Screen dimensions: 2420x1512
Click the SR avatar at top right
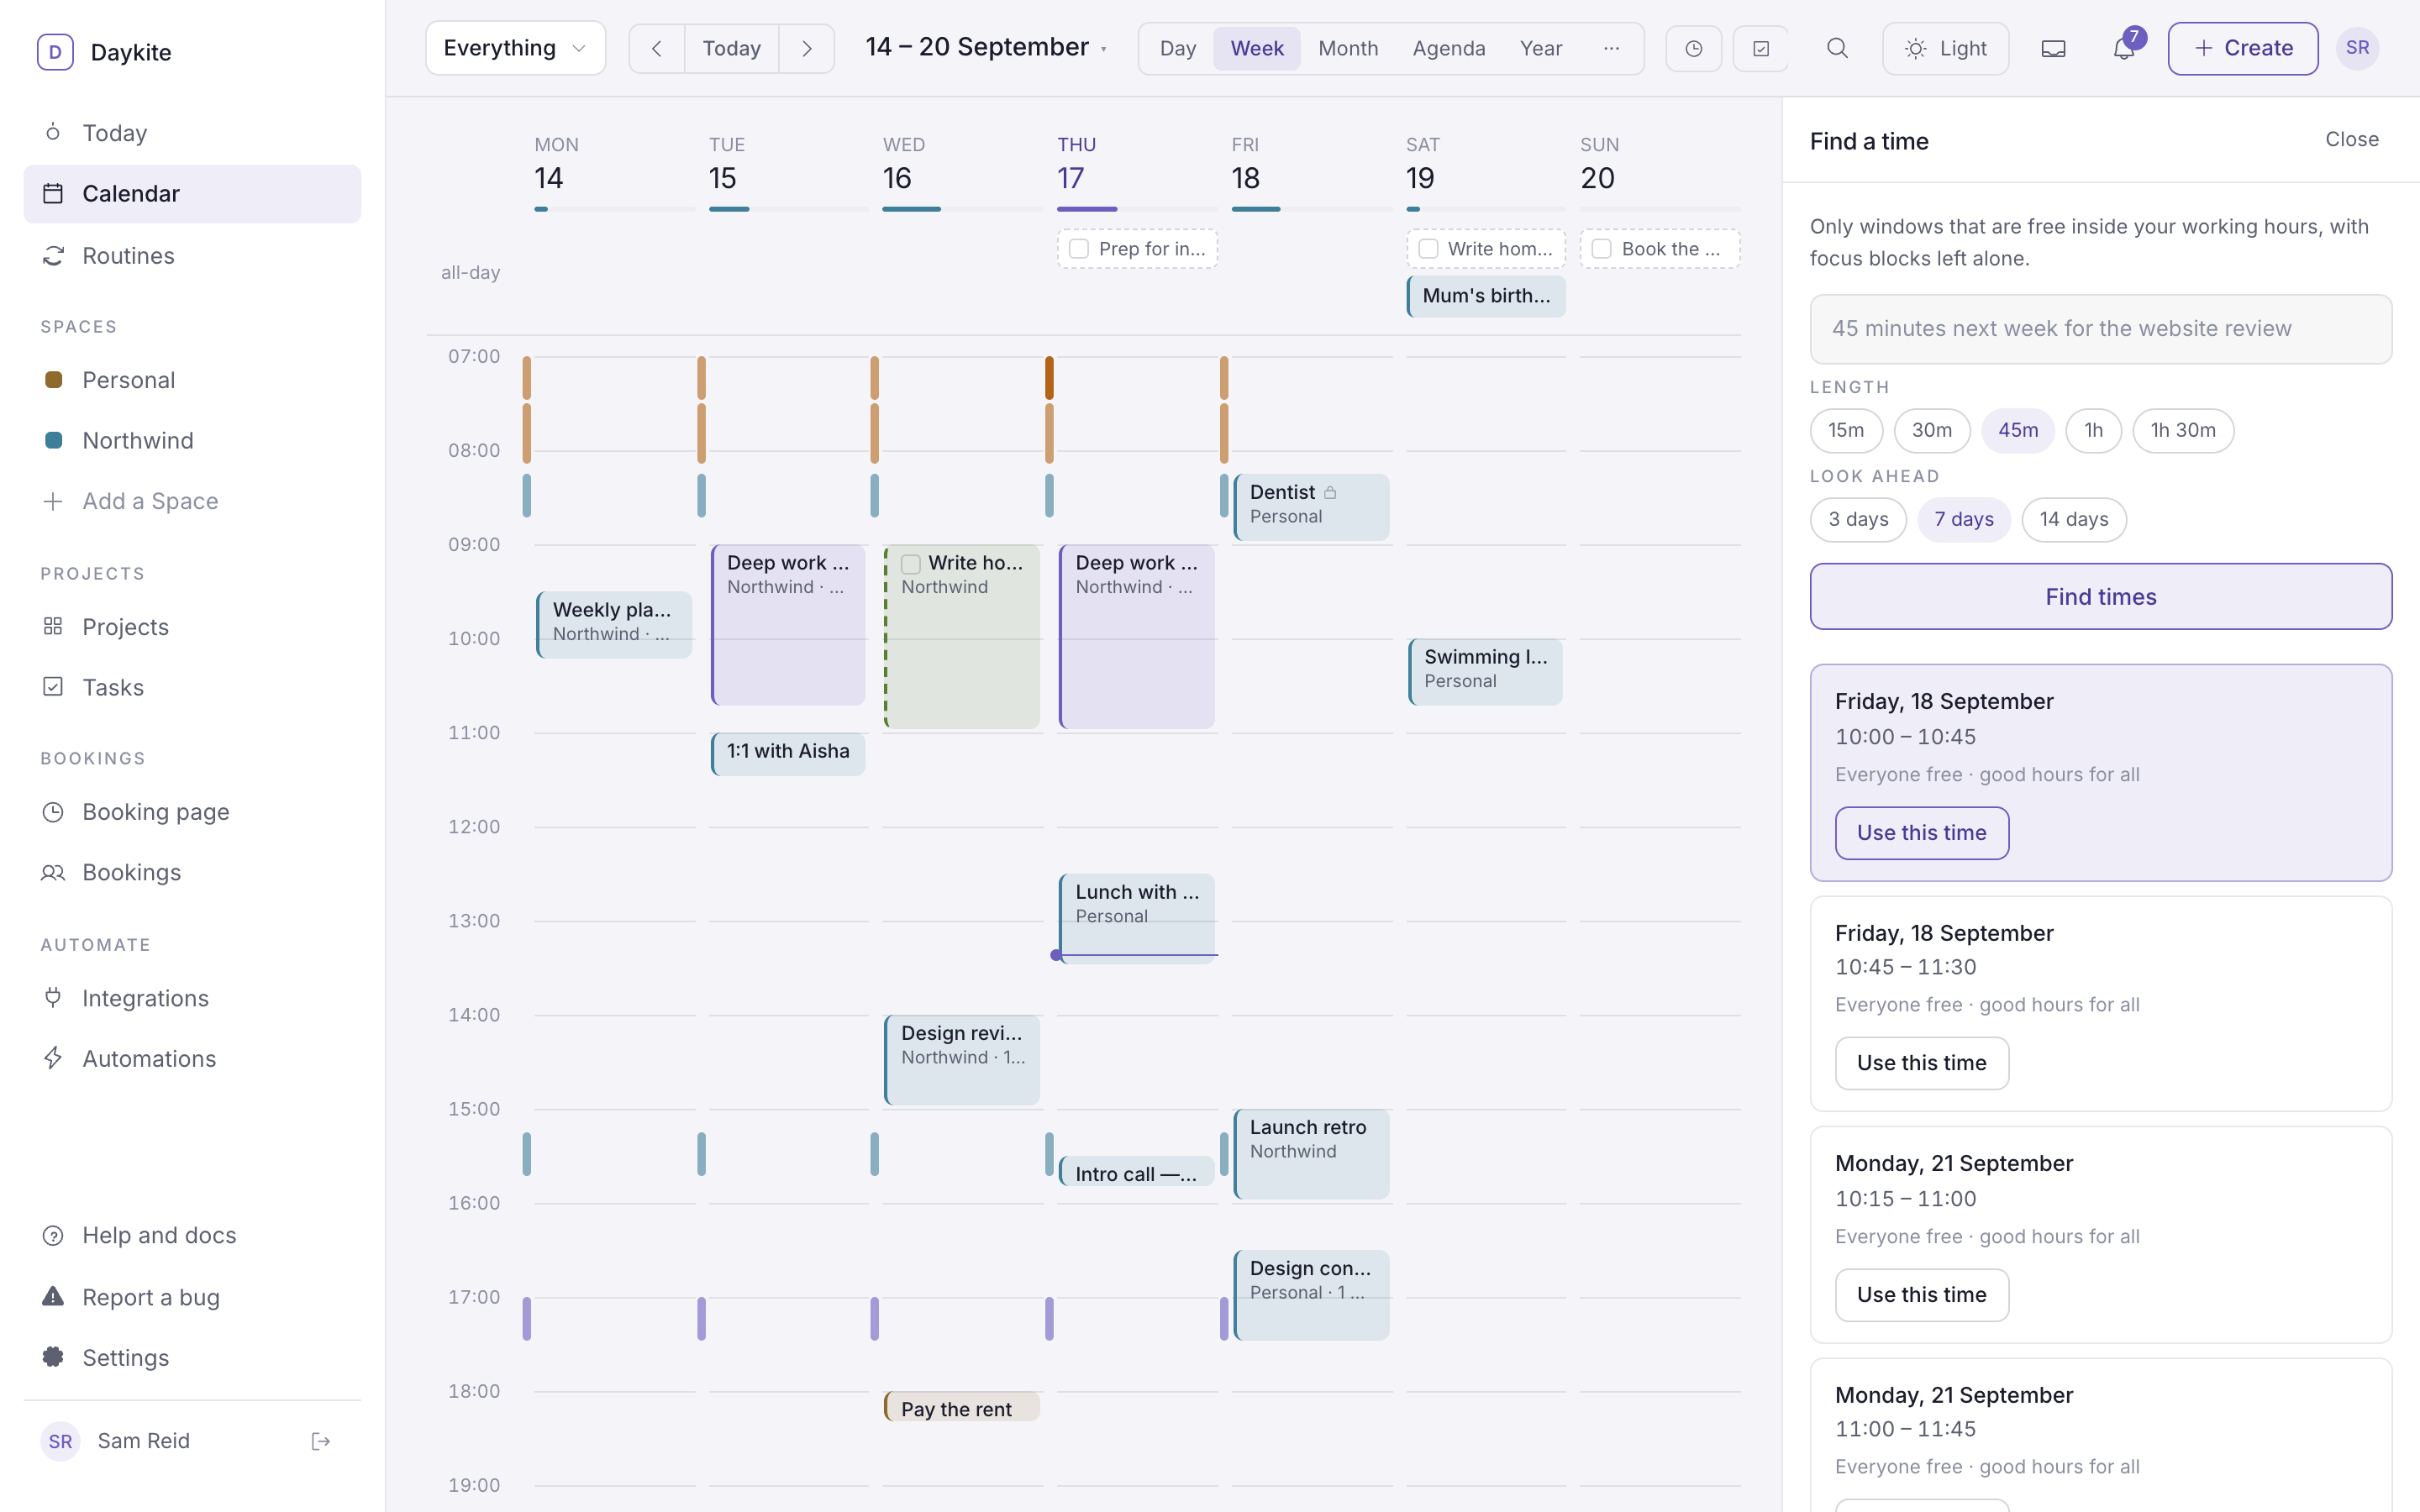tap(2357, 48)
